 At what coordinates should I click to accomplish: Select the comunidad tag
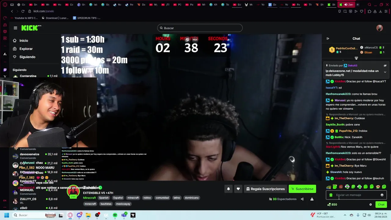click(162, 198)
